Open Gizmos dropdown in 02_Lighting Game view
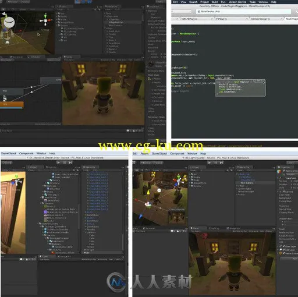 (x=269, y=231)
